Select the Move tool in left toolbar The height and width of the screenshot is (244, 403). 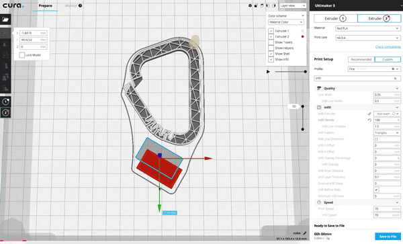click(x=5, y=33)
